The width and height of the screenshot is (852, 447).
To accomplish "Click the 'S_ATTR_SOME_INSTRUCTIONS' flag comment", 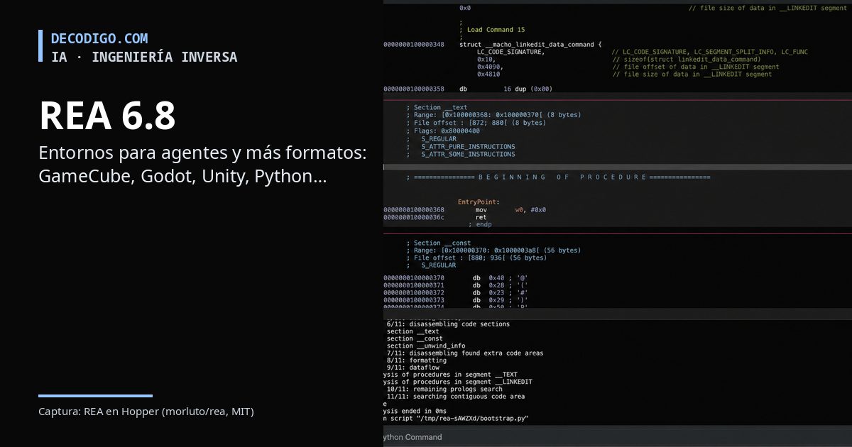I will tap(469, 154).
